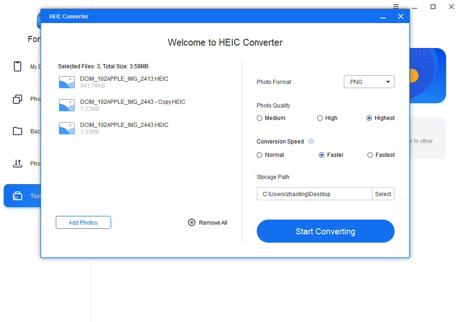460x322 pixels.
Task: Set conversion speed to Normal
Action: [259, 155]
